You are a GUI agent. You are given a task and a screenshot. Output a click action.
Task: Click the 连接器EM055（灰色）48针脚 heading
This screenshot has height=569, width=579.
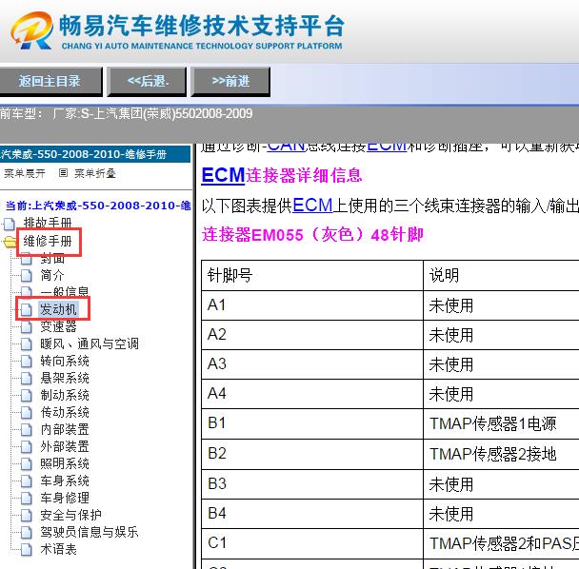click(312, 235)
